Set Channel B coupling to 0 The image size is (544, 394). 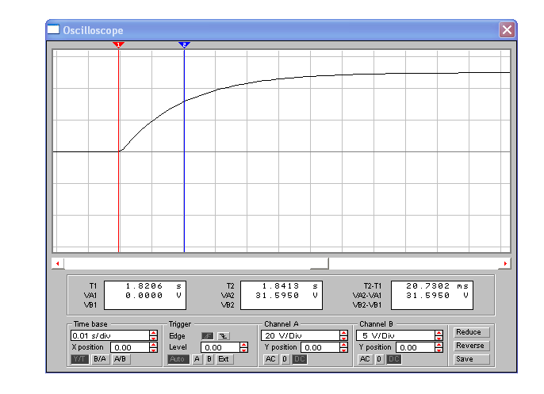pyautogui.click(x=379, y=359)
